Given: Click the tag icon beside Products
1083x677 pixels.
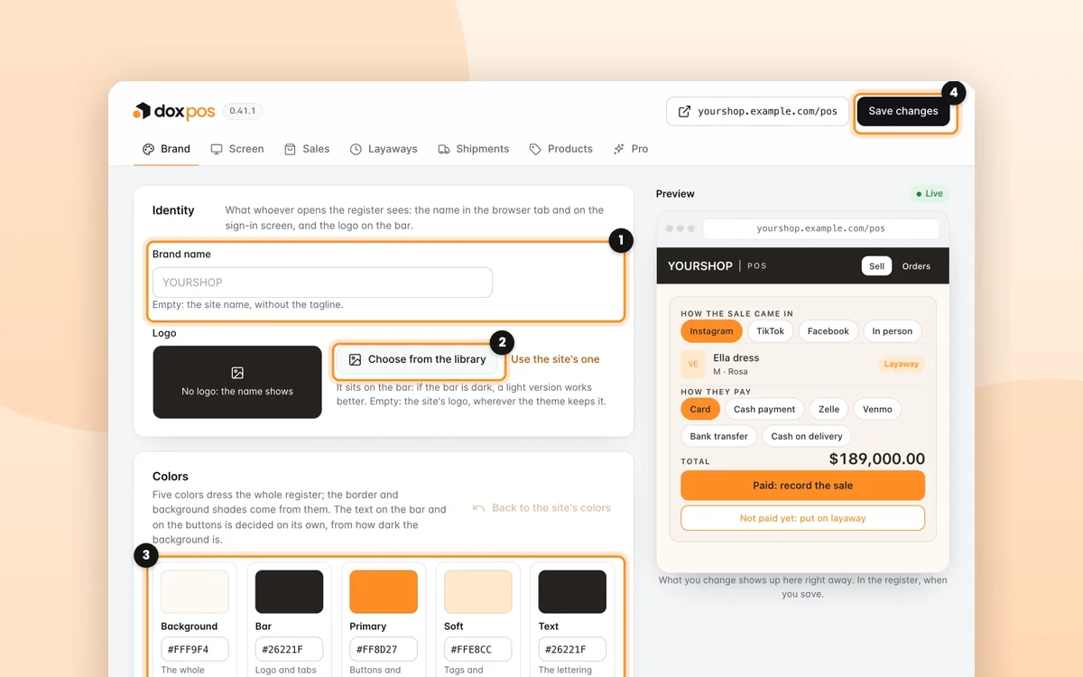Looking at the screenshot, I should 535,149.
